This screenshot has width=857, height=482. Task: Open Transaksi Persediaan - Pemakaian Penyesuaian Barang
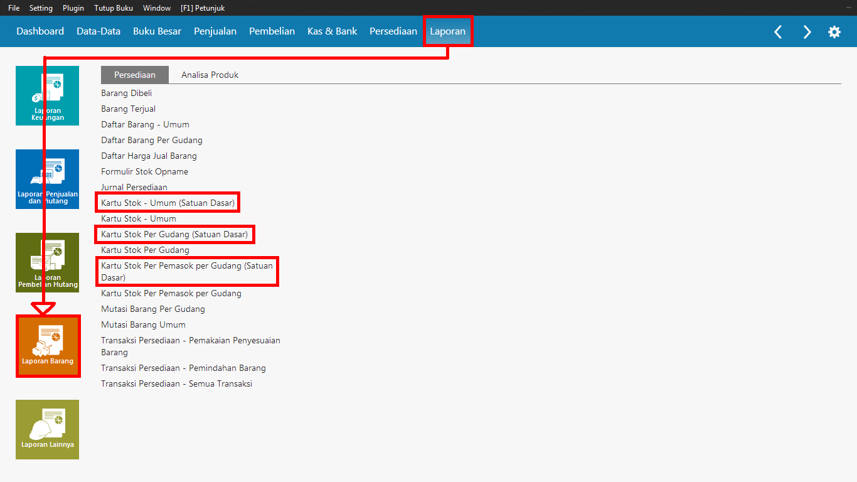(191, 346)
